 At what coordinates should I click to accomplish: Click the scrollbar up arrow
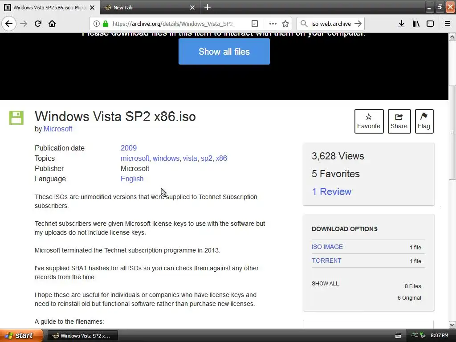(452, 37)
